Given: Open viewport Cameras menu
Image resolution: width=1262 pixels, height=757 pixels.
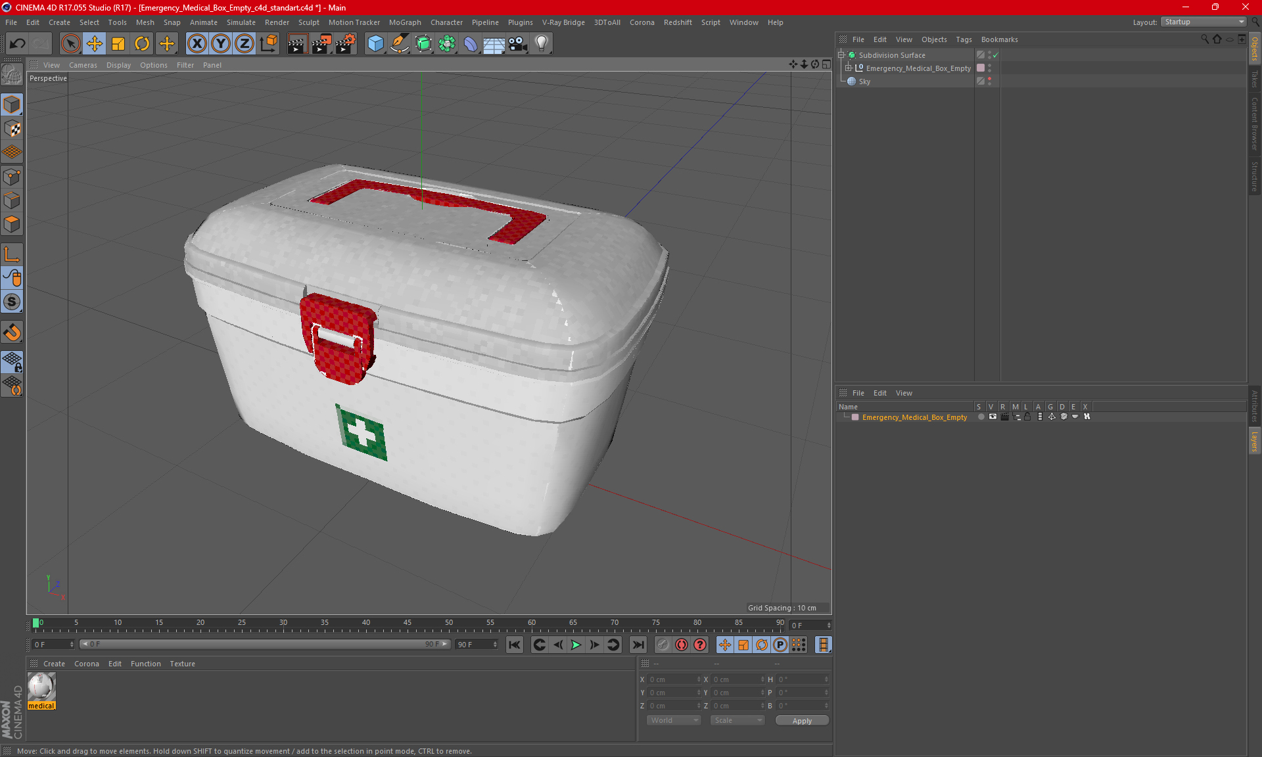Looking at the screenshot, I should point(83,65).
